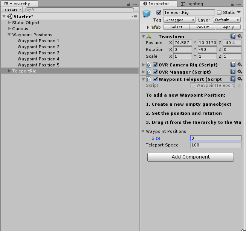Click the Teleport Speed value field
This screenshot has height=231, width=246.
pos(215,145)
